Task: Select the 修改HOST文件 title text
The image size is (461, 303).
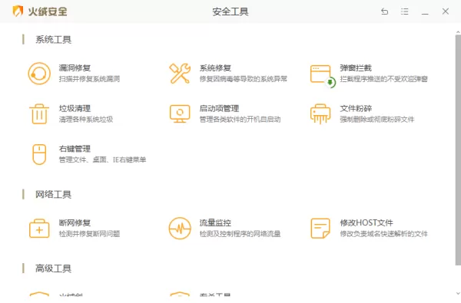Action: click(x=366, y=223)
